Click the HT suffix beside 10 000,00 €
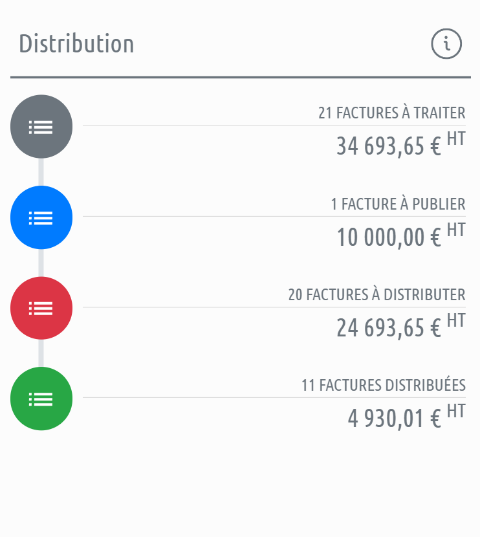 coord(456,230)
